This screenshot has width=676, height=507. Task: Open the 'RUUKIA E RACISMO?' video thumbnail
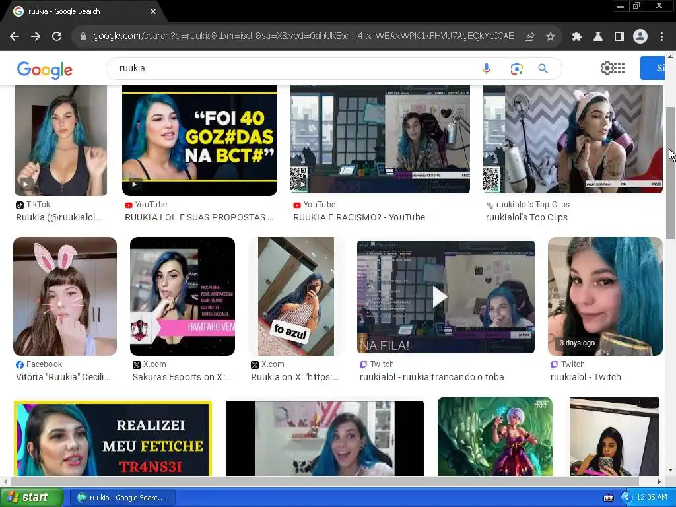[380, 139]
